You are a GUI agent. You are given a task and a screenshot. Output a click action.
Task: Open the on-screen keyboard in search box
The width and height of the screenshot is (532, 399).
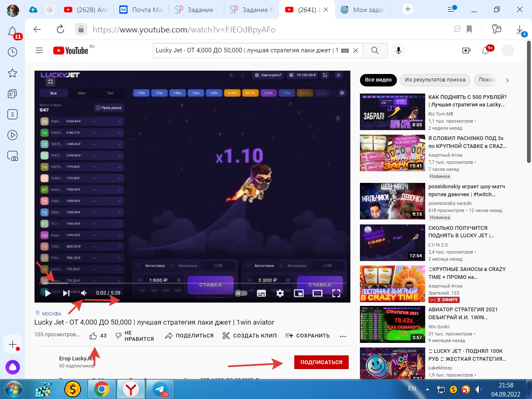click(x=345, y=50)
